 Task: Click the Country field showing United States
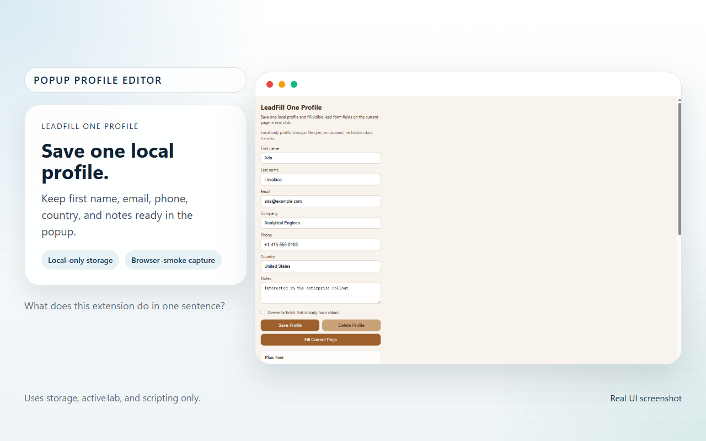coord(320,266)
